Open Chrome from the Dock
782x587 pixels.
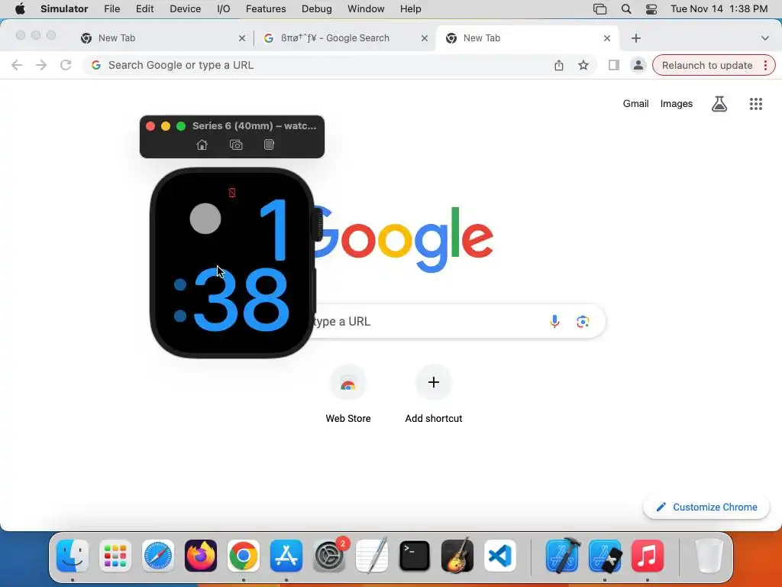244,556
